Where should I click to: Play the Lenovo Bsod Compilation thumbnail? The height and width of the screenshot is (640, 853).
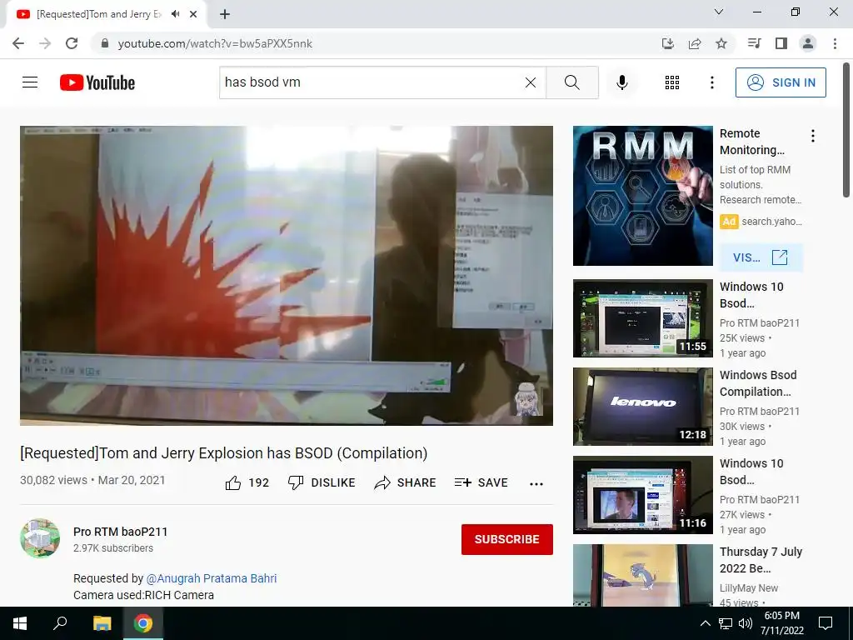click(x=642, y=407)
